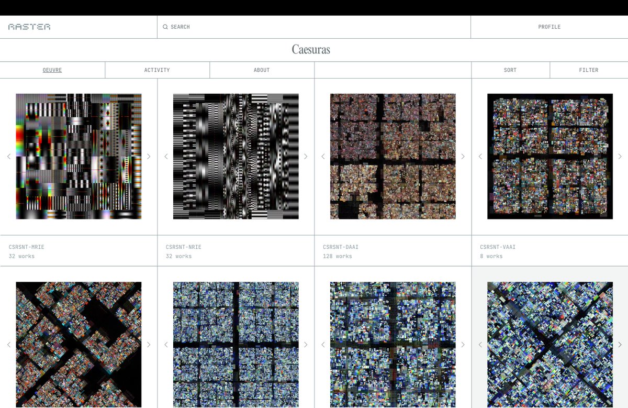Click the Caesuras page heading

tap(311, 50)
